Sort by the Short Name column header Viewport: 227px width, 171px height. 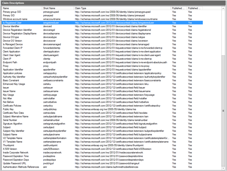58,8
